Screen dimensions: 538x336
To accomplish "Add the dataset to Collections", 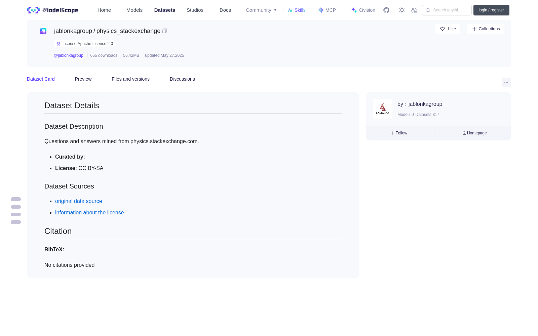I will click(x=486, y=29).
